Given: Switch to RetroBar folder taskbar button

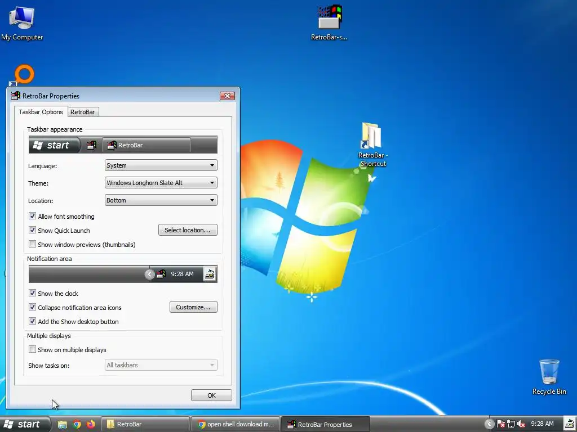Looking at the screenshot, I should click(x=145, y=424).
